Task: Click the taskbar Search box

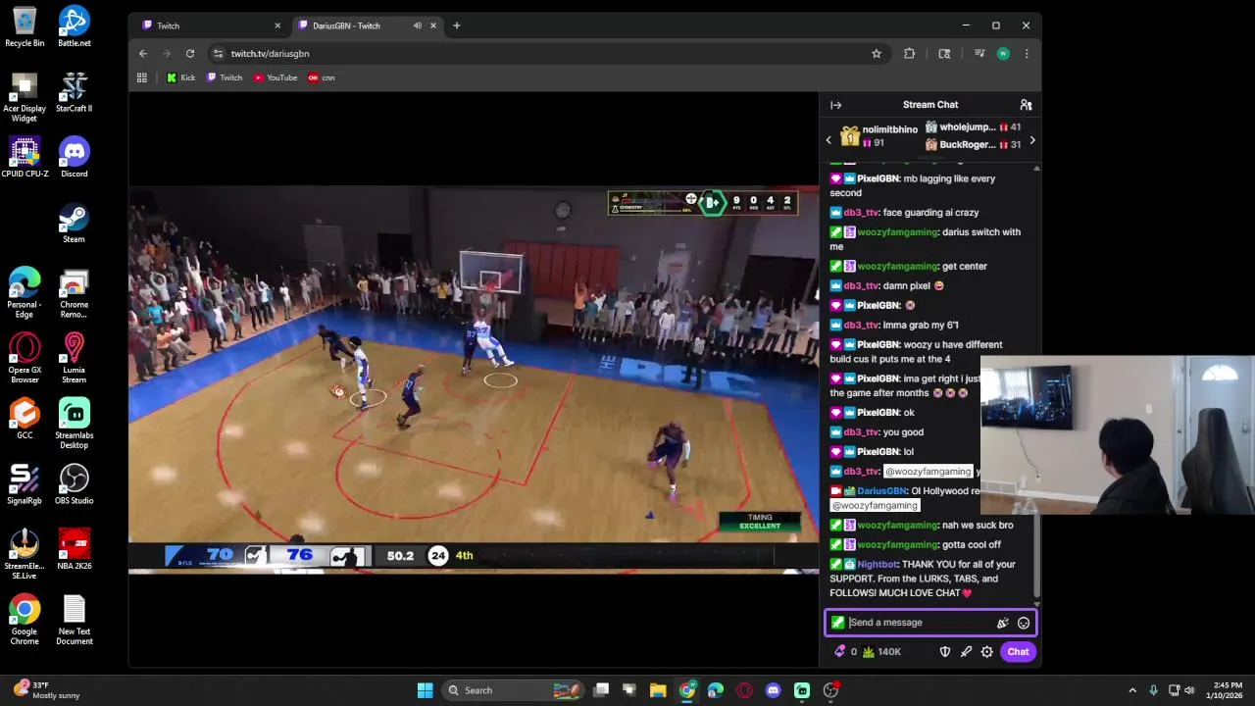Action: coord(512,690)
